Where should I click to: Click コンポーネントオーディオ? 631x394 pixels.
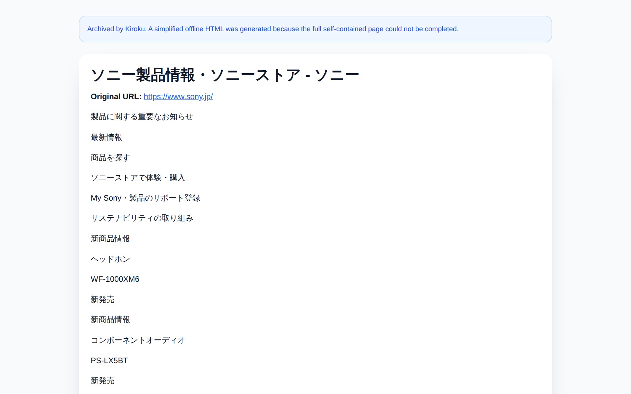coord(138,340)
